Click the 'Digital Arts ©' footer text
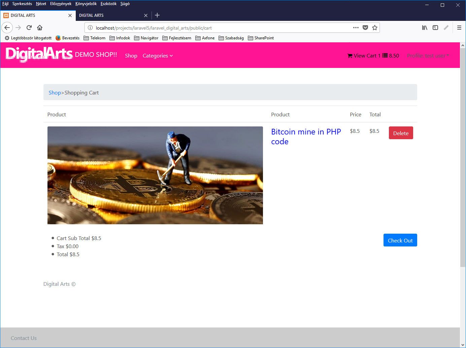This screenshot has height=348, width=466. point(60,284)
